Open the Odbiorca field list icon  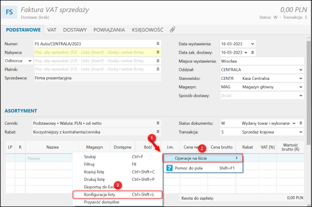(158, 60)
